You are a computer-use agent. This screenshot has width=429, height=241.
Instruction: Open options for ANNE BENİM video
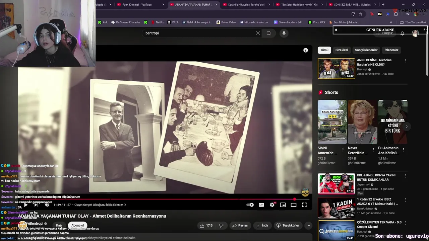pos(406,61)
